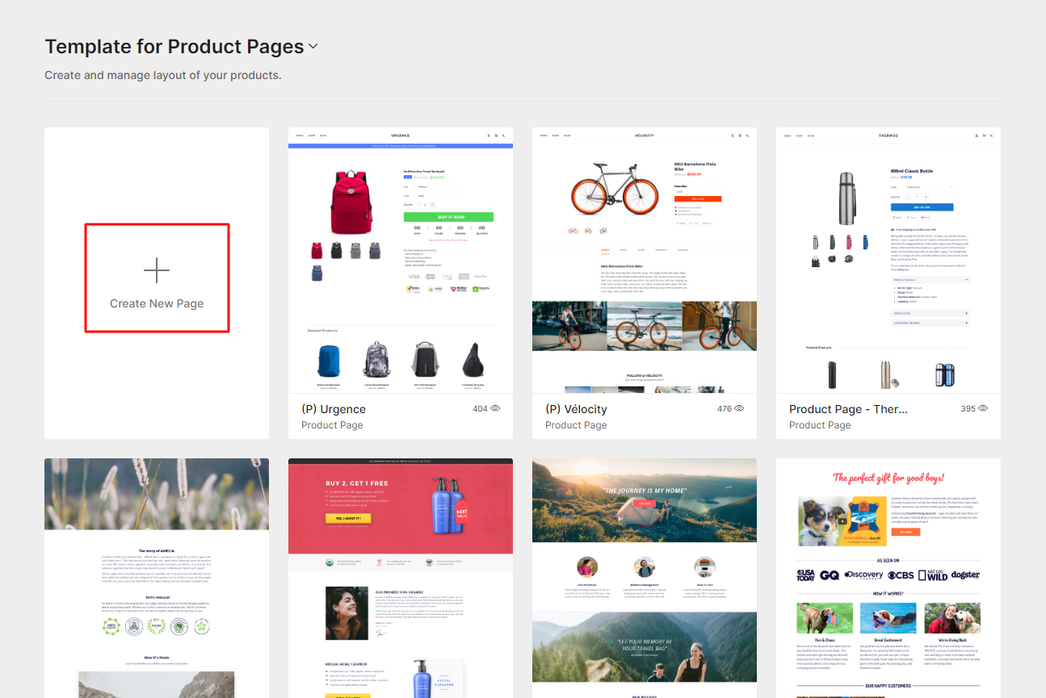Click the plus icon inside Create New Page box
Image resolution: width=1046 pixels, height=698 pixels.
click(x=157, y=271)
